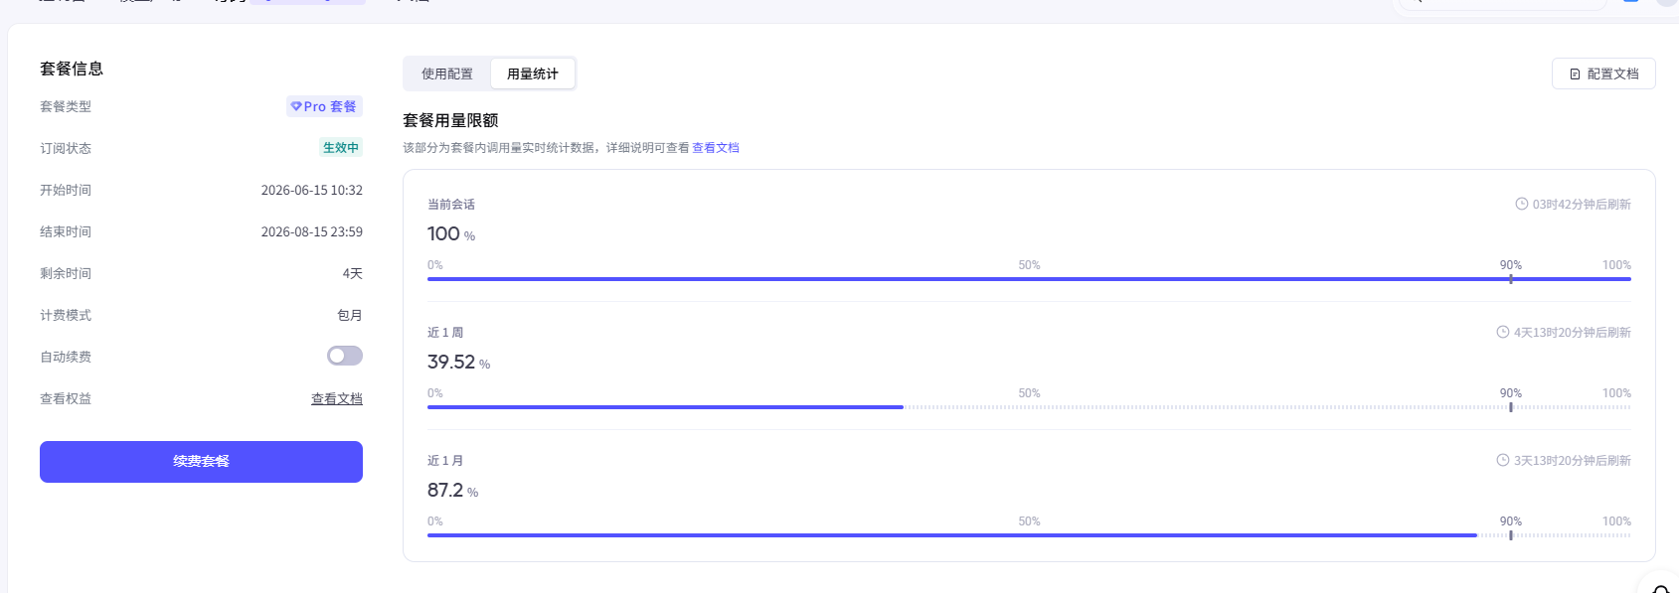Open 查看文档 link in usage description

[x=716, y=148]
